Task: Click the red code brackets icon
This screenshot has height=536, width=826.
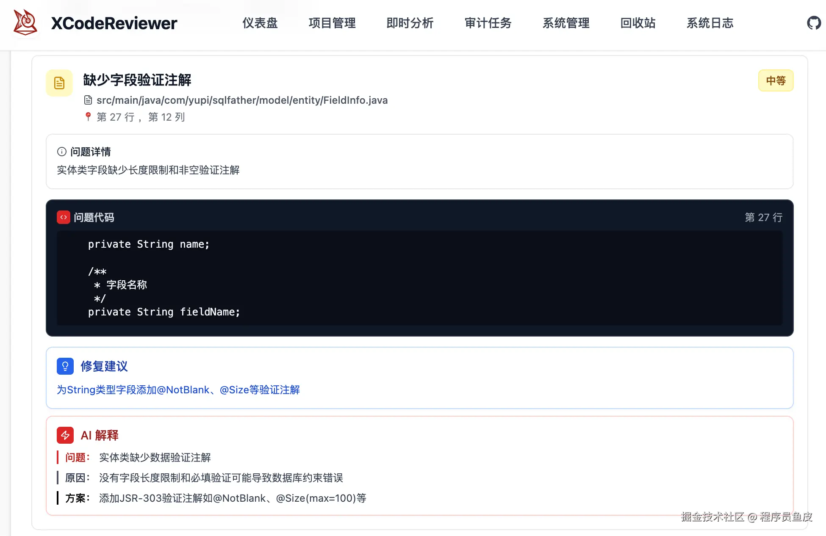Action: click(x=64, y=217)
